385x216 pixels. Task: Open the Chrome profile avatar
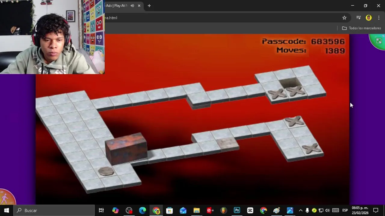click(x=369, y=18)
